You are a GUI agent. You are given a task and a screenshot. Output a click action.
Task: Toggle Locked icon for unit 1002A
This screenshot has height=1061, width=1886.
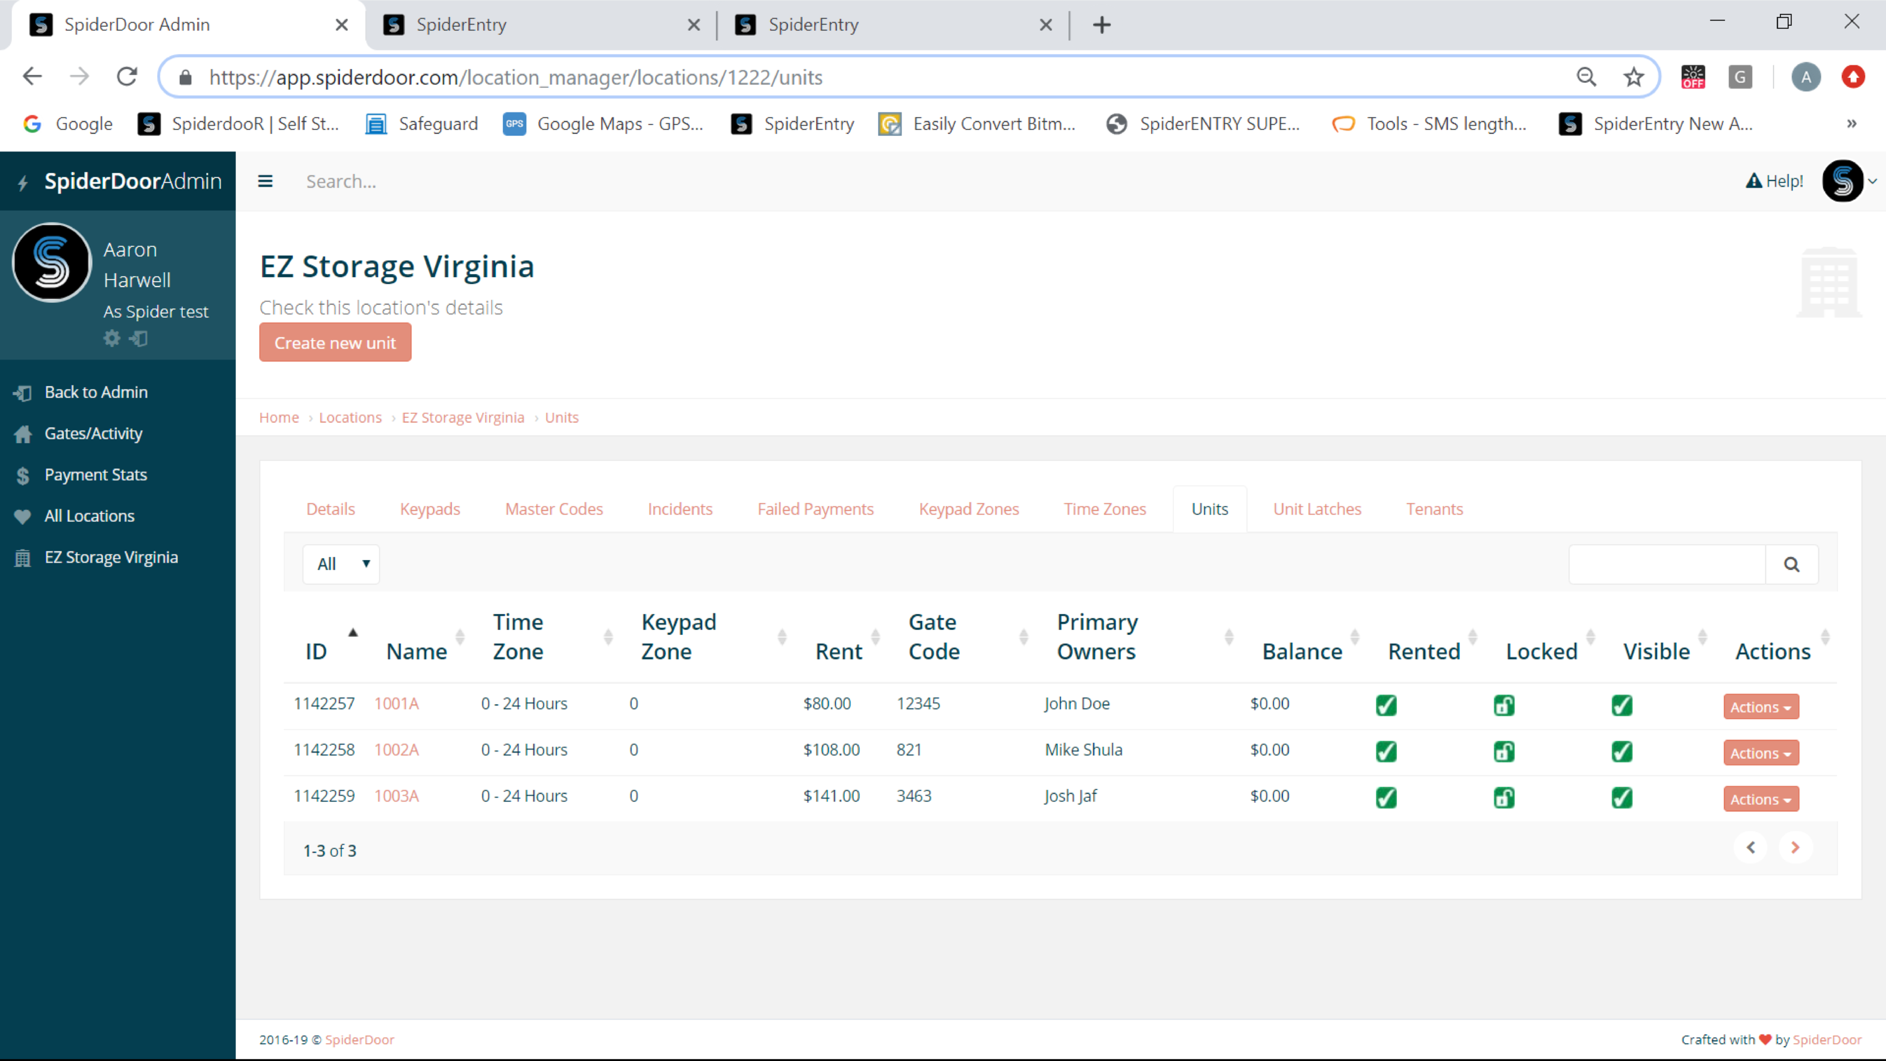1504,751
